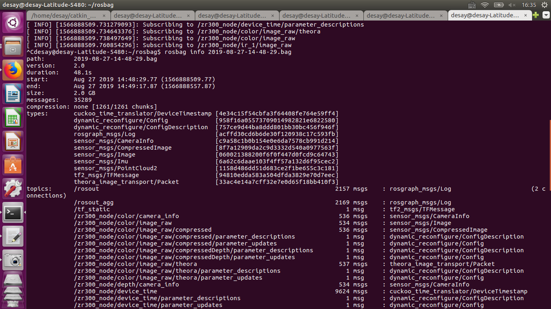The height and width of the screenshot is (309, 551).
Task: Click the version value 2.0
Action: click(79, 66)
